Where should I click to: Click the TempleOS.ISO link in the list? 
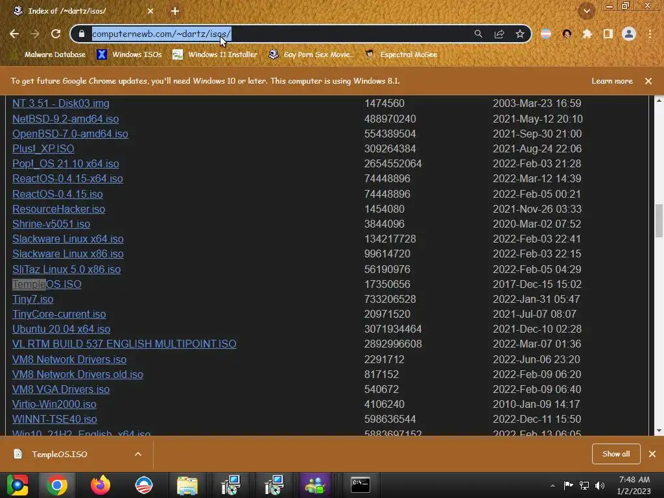click(47, 284)
